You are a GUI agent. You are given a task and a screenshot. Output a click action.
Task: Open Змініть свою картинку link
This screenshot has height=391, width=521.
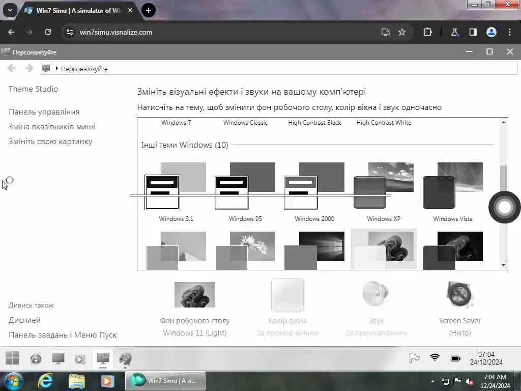point(50,142)
